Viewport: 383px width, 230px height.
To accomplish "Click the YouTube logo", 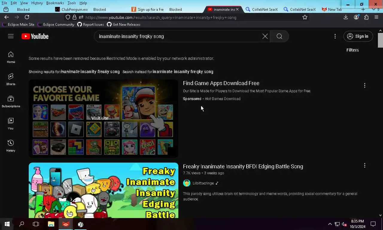I will pyautogui.click(x=35, y=36).
